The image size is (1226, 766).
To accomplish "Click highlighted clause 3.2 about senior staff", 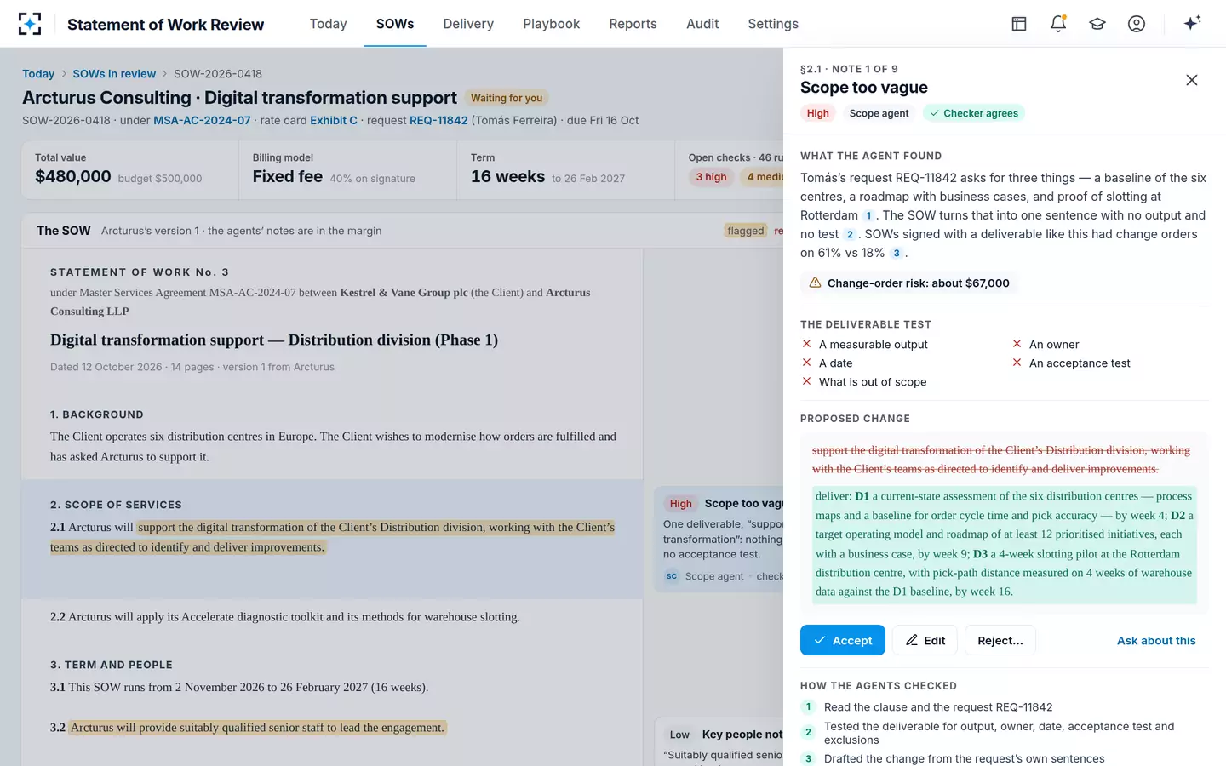I will pos(257,728).
